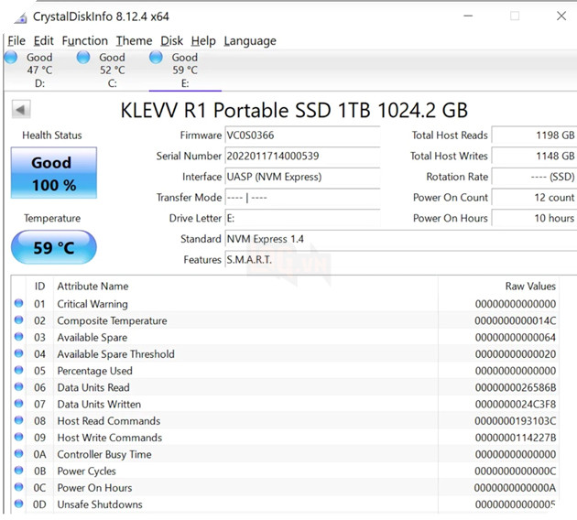Viewport: 577px width, 520px height.
Task: Open the Language menu
Action: click(x=250, y=41)
